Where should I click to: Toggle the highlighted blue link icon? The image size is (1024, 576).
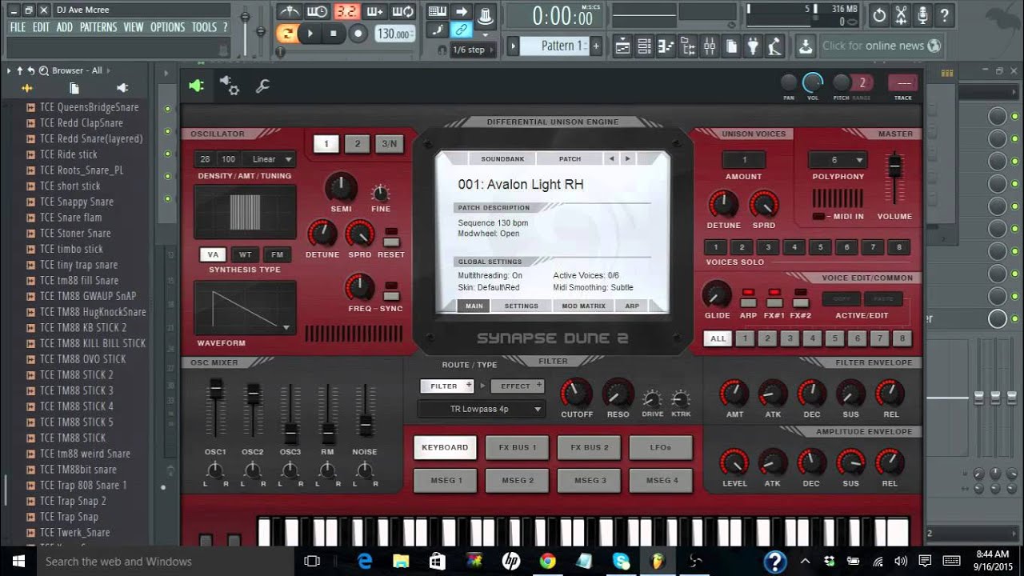[461, 30]
